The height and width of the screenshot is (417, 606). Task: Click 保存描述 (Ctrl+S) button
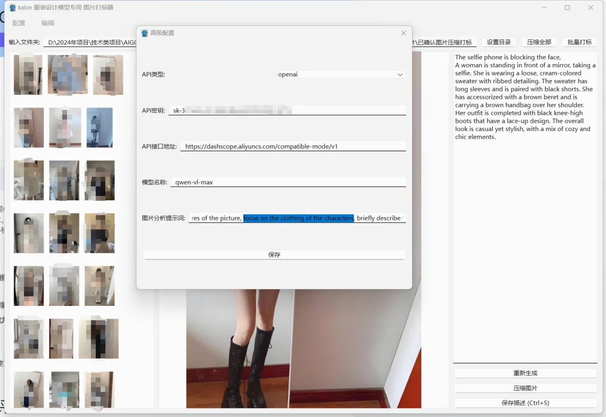(525, 403)
